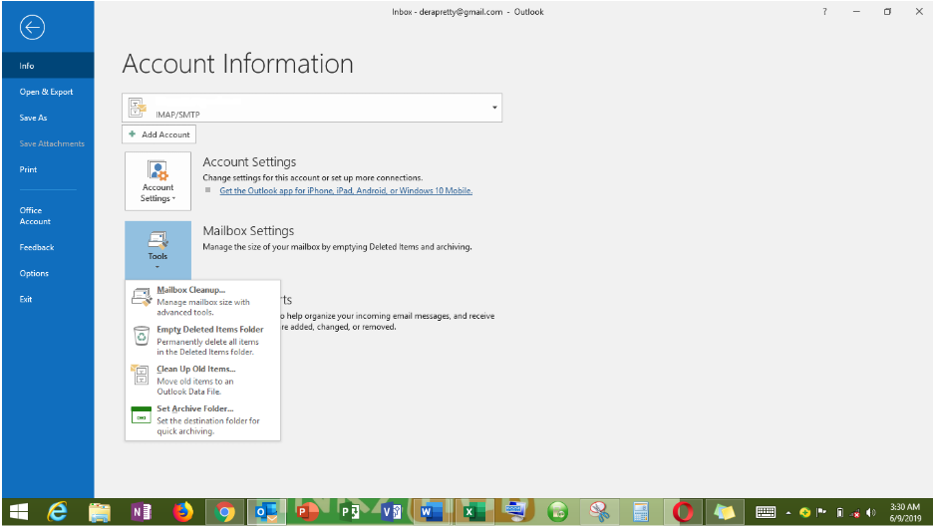Click the IMAP/SMTP account envelope icon

point(138,108)
